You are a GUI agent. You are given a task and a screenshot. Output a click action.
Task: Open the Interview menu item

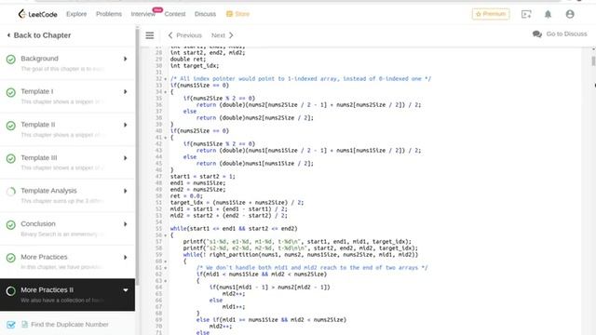(142, 14)
